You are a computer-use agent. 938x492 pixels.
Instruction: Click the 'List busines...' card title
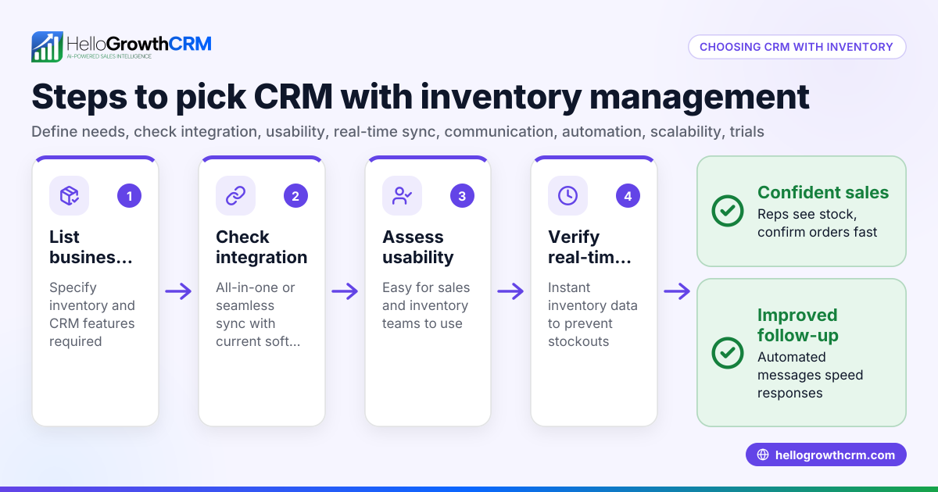91,247
